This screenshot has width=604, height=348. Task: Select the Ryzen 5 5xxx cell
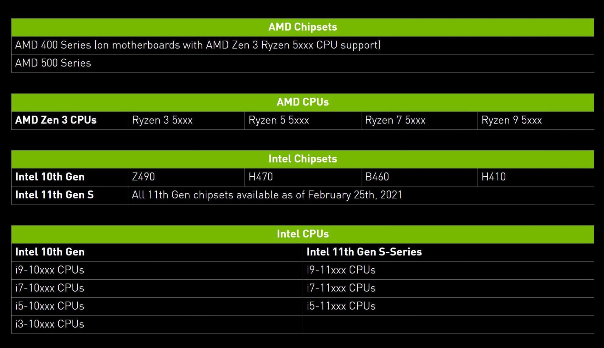279,120
